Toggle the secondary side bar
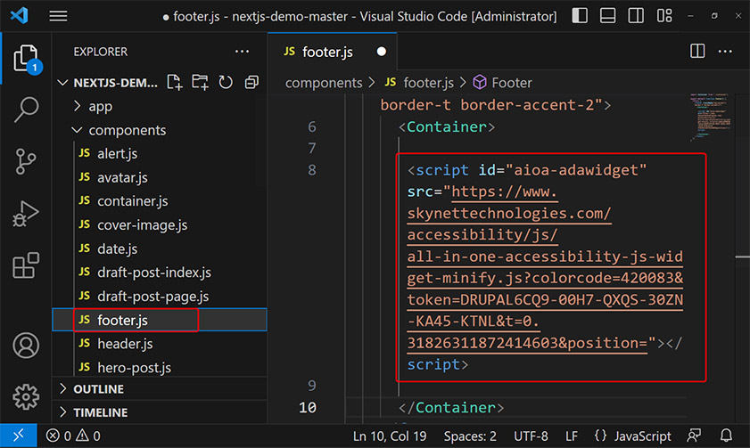Viewport: 750px width, 448px height. [636, 16]
